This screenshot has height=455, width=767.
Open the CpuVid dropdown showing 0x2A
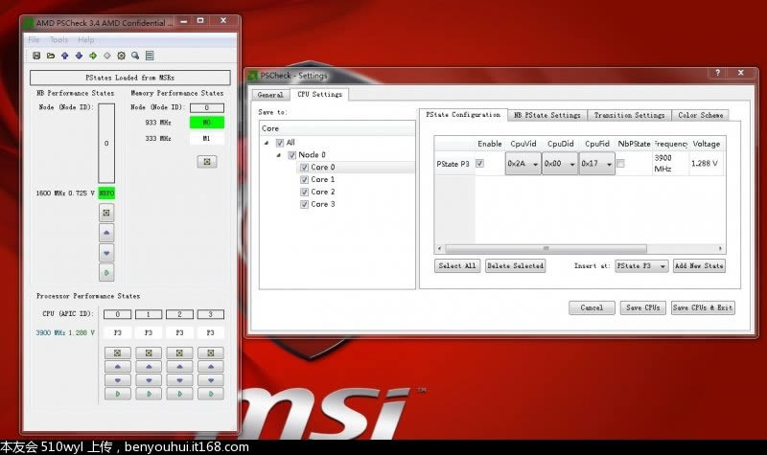coord(523,164)
